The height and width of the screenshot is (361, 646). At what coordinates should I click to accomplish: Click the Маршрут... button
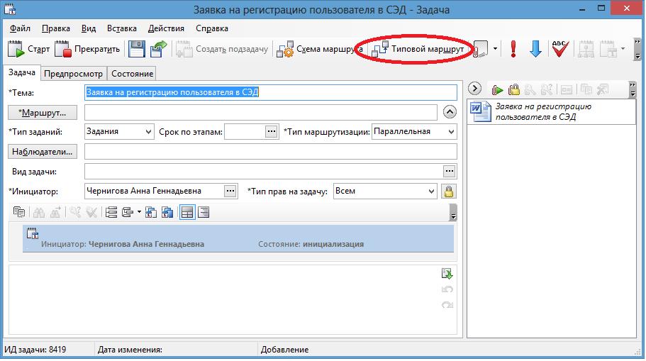pyautogui.click(x=43, y=113)
